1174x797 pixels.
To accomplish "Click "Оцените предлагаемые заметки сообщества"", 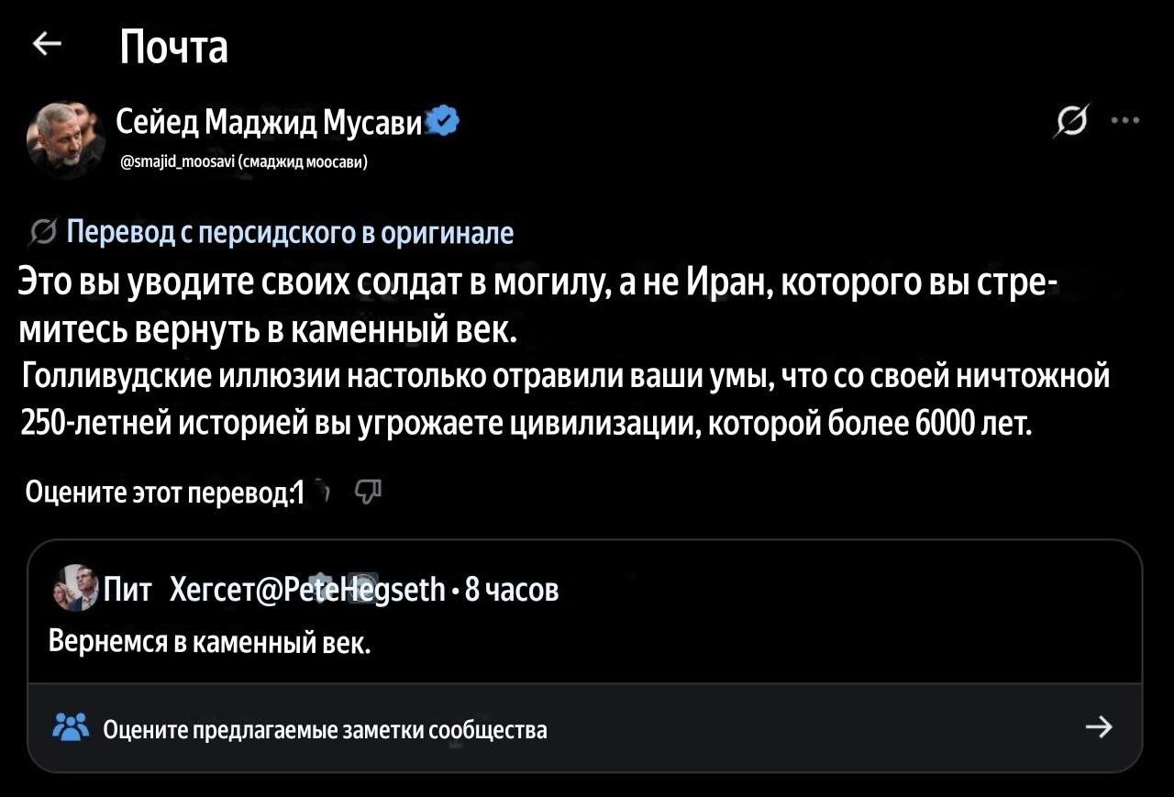I will (325, 729).
